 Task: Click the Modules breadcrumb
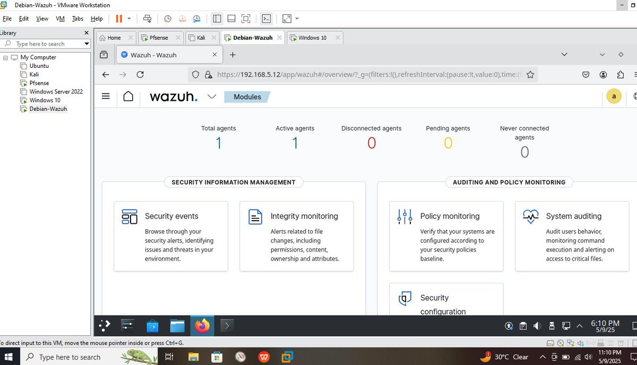click(247, 97)
